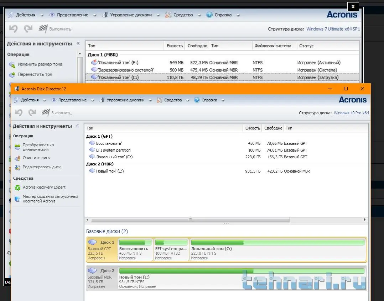The width and height of the screenshot is (384, 301).
Task: Click the Redo arrow in the front window toolbar
Action: pos(32,113)
